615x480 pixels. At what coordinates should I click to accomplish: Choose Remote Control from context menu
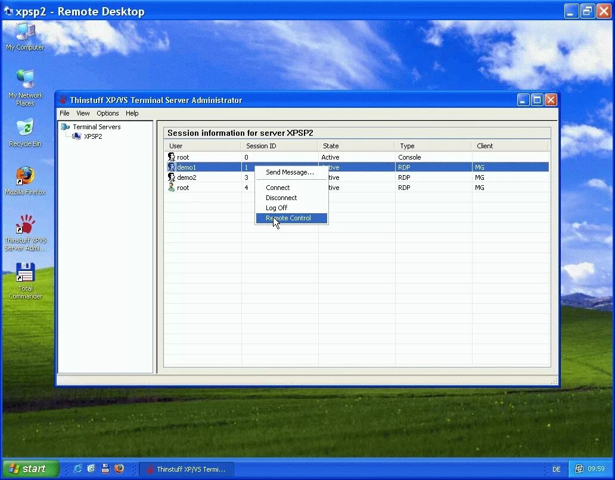point(291,218)
